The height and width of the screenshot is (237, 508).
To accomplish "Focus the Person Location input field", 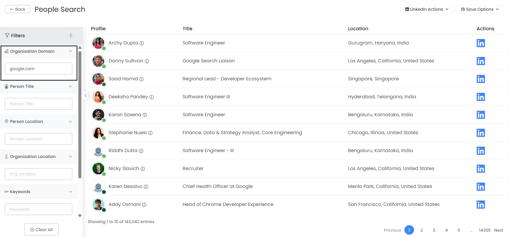I will click(38, 139).
